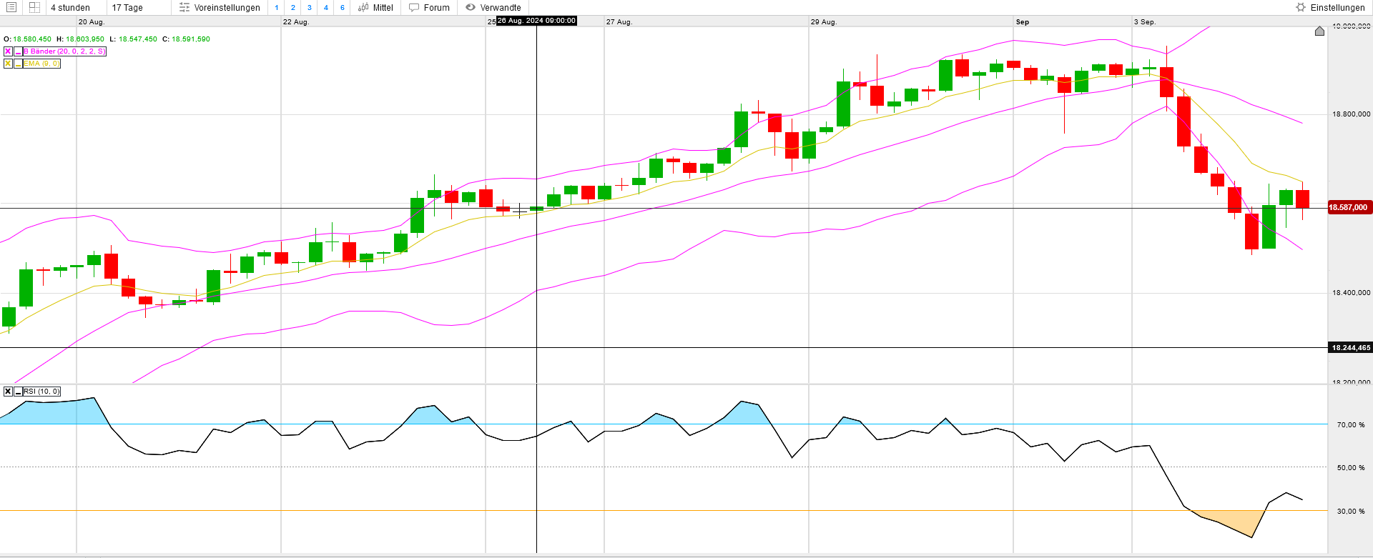The height and width of the screenshot is (558, 1373).
Task: Click the 26 Aug. 2024 09:00:00 crosshair time label
Action: pos(536,21)
